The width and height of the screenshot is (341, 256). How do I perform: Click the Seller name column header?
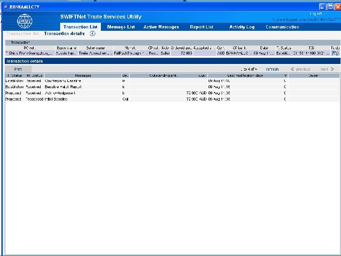click(x=96, y=48)
